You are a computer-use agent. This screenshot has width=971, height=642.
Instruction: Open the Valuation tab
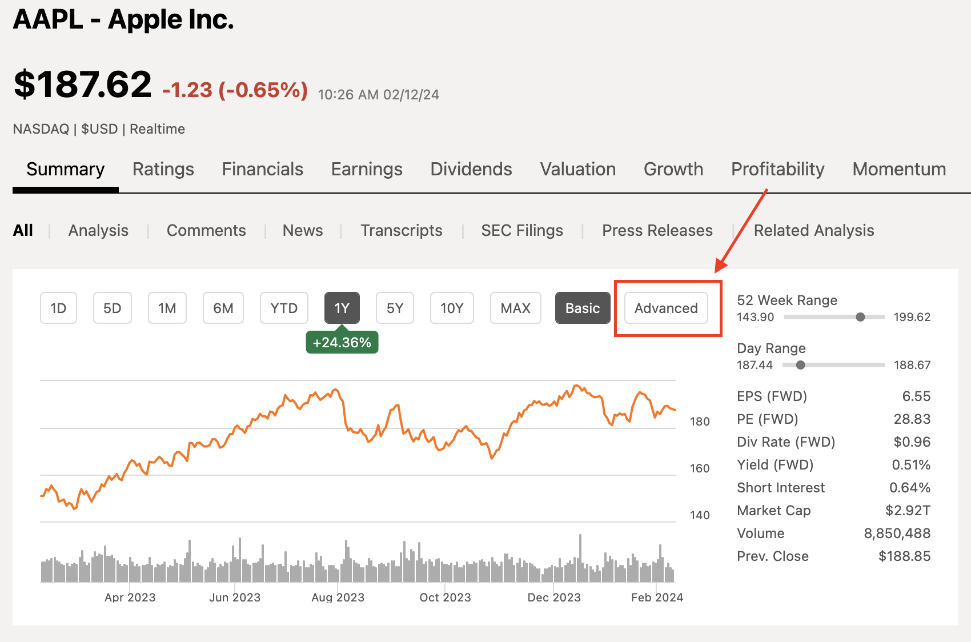coord(577,169)
